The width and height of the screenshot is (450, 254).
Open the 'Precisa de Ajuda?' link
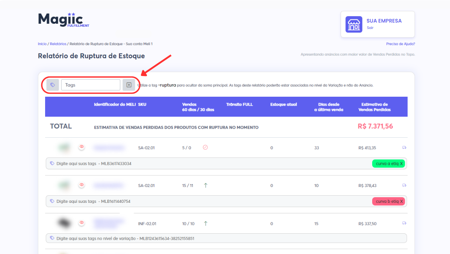click(400, 44)
